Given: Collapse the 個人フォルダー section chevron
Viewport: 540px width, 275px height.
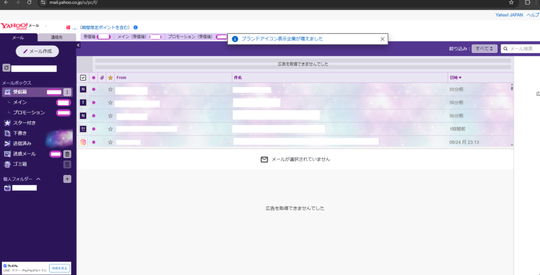Looking at the screenshot, I should [x=38, y=179].
